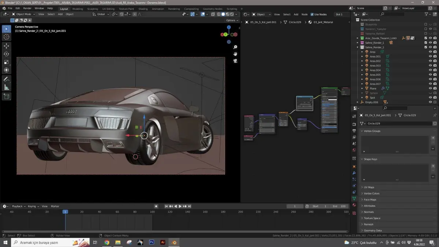The height and width of the screenshot is (247, 439).
Task: Click frame 100 on the timeline ruler
Action: (152, 212)
